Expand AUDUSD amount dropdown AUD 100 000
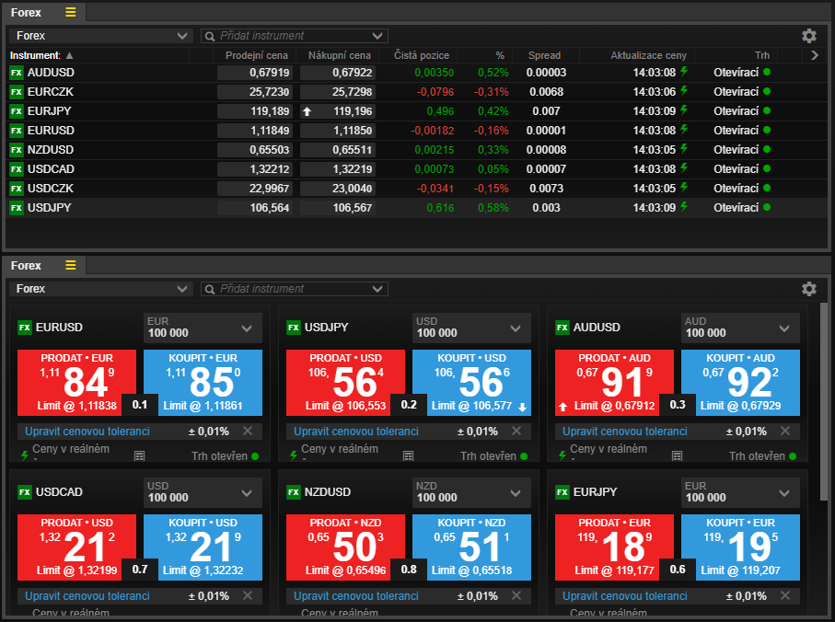 [741, 328]
